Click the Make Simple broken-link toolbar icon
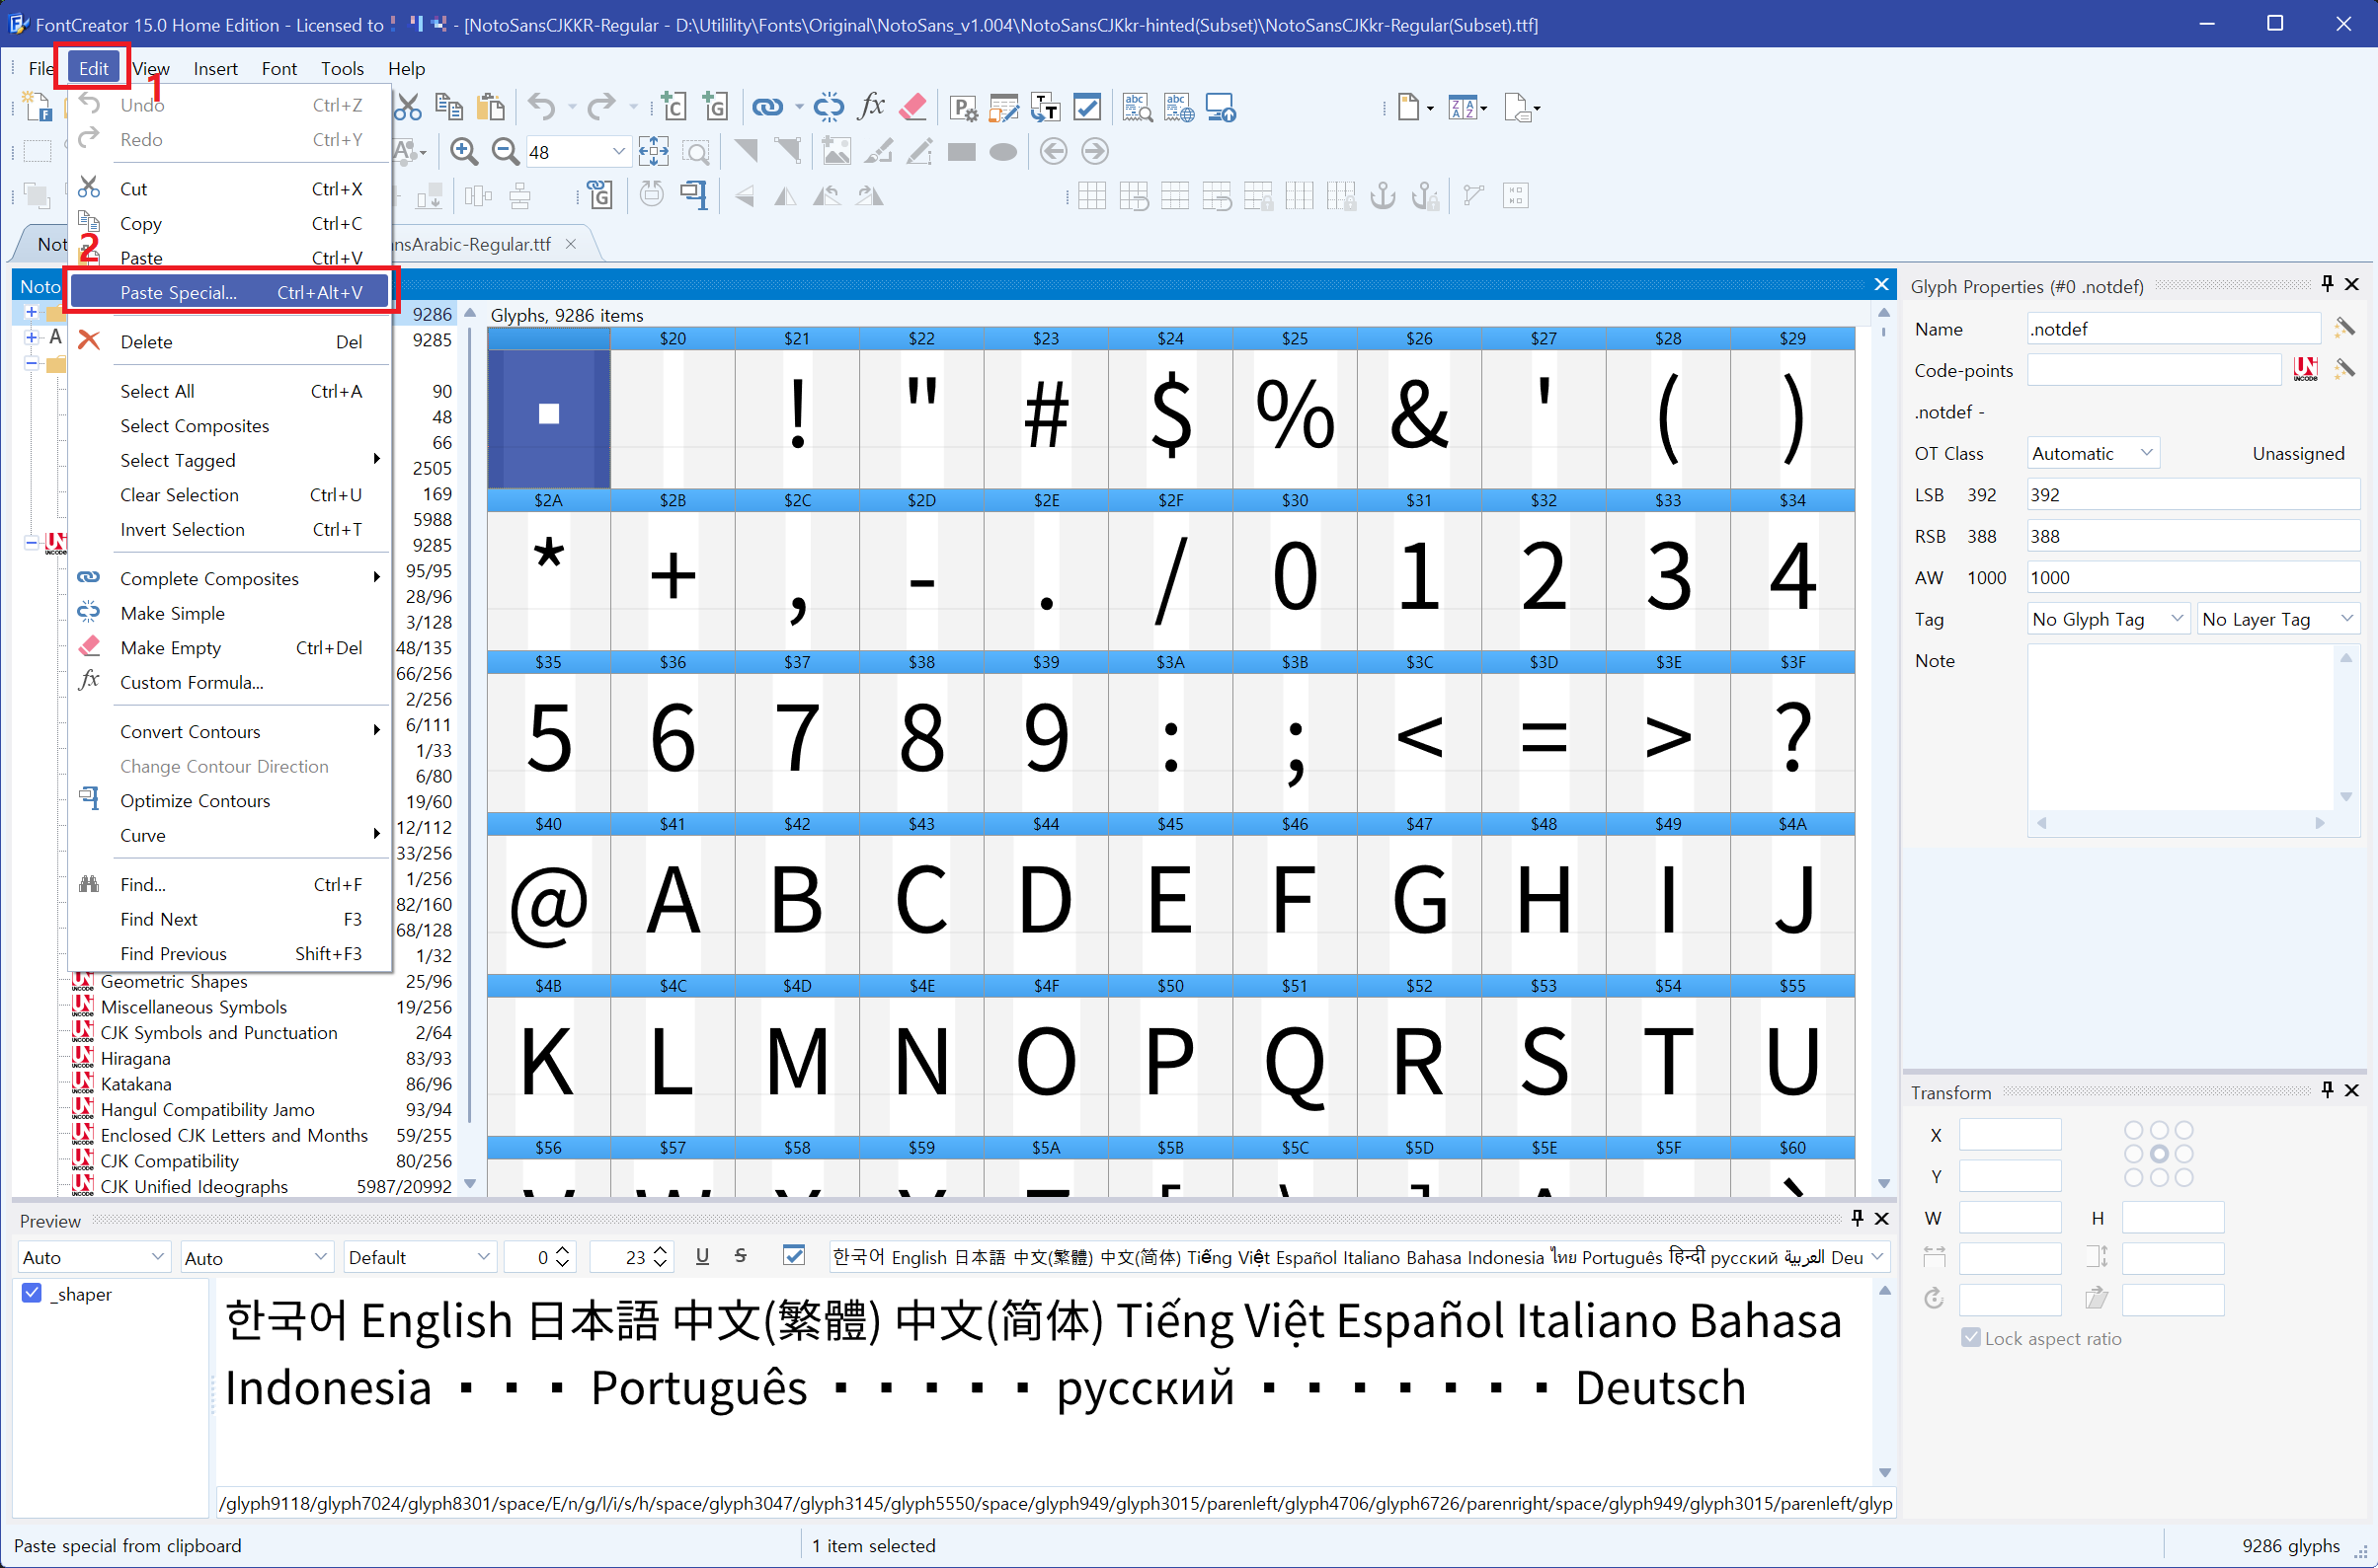2378x1568 pixels. 829,107
